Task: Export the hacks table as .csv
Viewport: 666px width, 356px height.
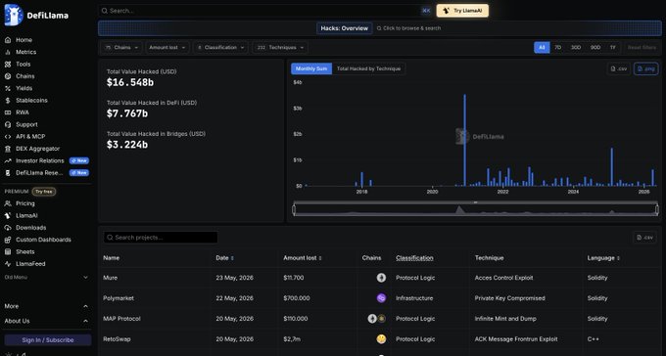Action: point(644,238)
